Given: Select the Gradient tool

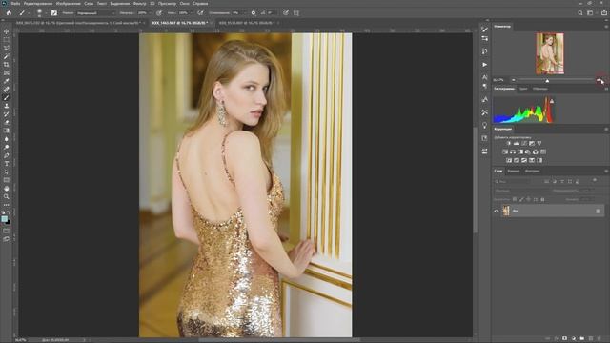Looking at the screenshot, I should (x=7, y=131).
